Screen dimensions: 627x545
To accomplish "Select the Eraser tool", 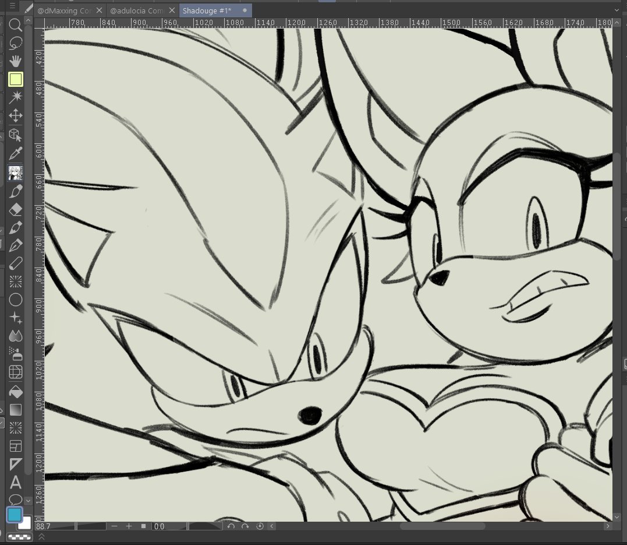I will pyautogui.click(x=15, y=209).
